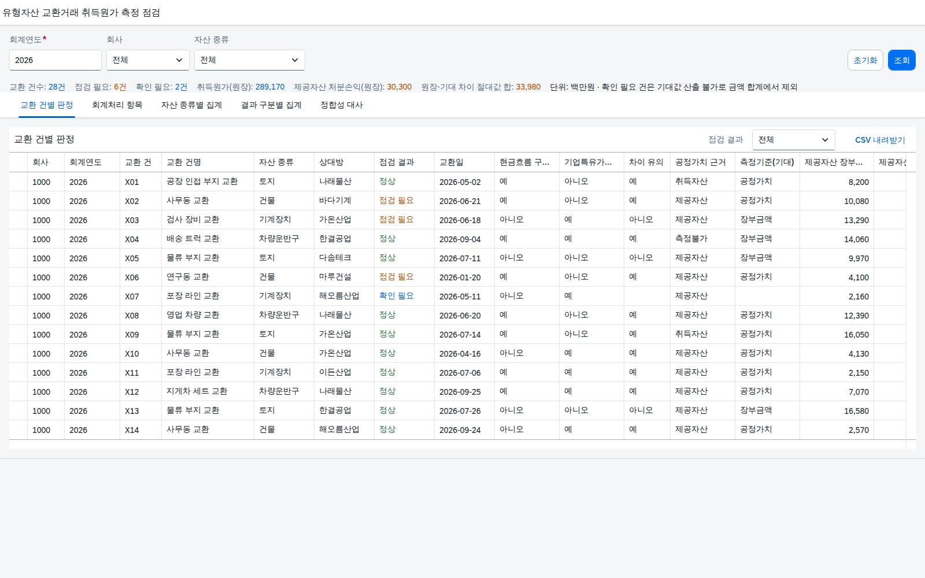925x578 pixels.
Task: Switch to 교환 건별 판정 tab
Action: pos(47,105)
